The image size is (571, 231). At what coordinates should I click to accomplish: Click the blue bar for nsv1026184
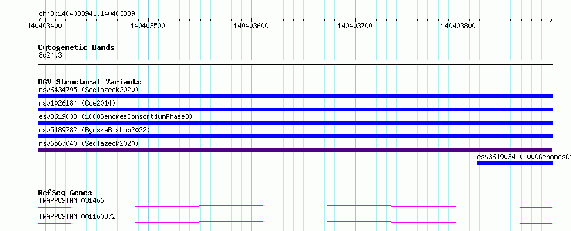click(x=295, y=109)
